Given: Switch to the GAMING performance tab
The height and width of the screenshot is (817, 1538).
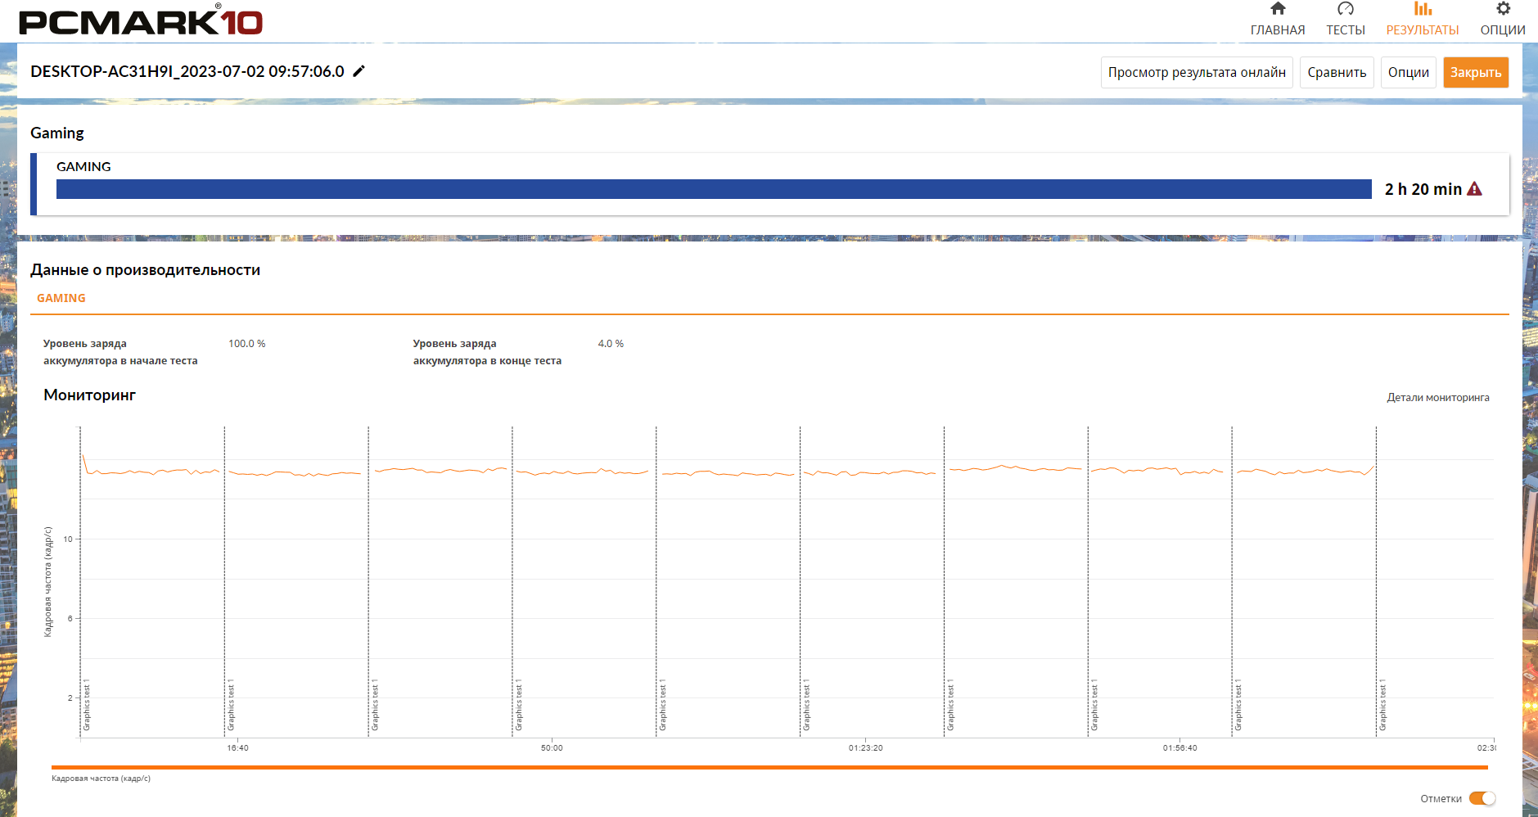Looking at the screenshot, I should 61,298.
